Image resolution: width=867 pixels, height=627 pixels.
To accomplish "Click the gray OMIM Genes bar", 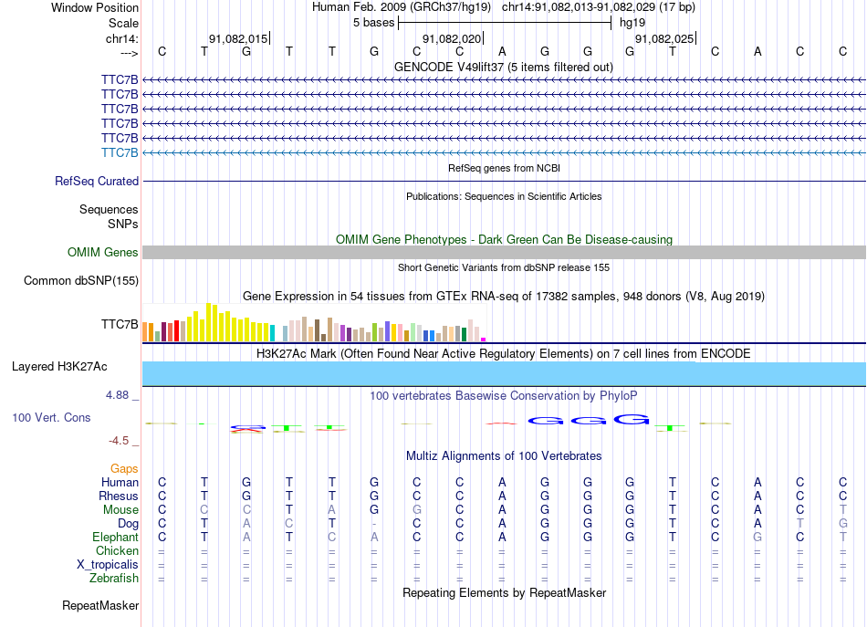I will [x=504, y=252].
